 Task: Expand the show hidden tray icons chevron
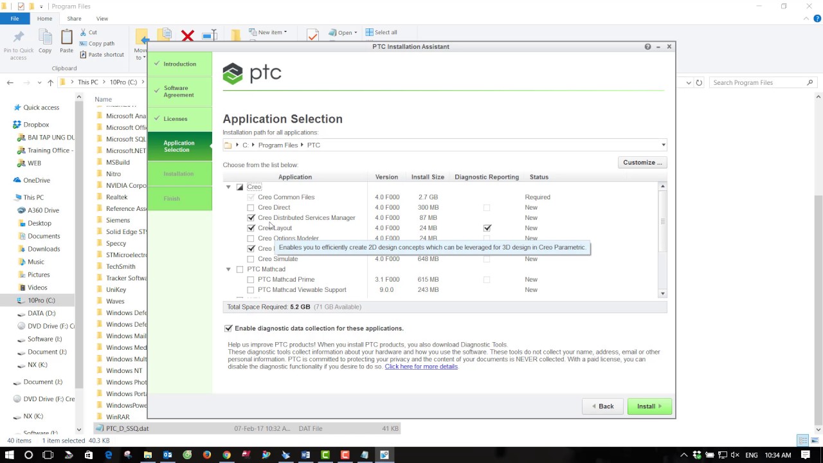pos(683,455)
